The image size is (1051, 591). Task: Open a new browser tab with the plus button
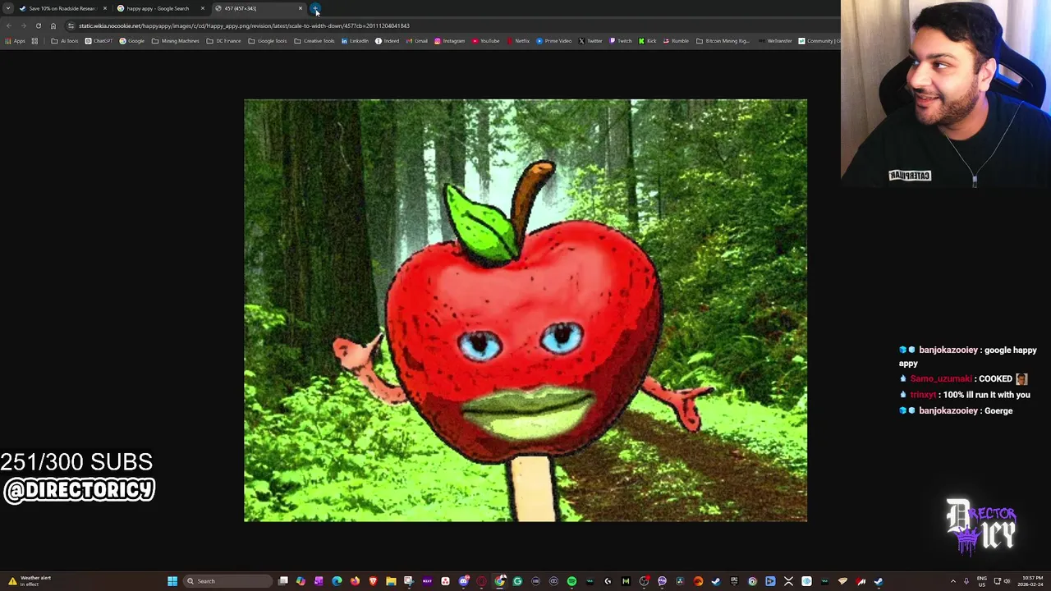coord(316,8)
